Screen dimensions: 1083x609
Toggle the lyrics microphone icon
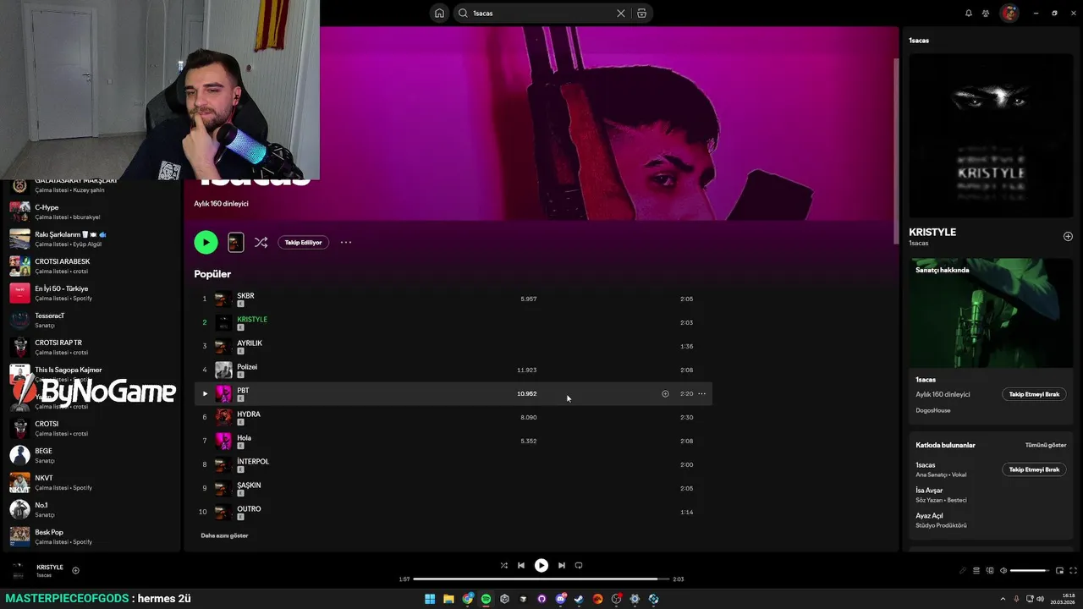(x=962, y=571)
